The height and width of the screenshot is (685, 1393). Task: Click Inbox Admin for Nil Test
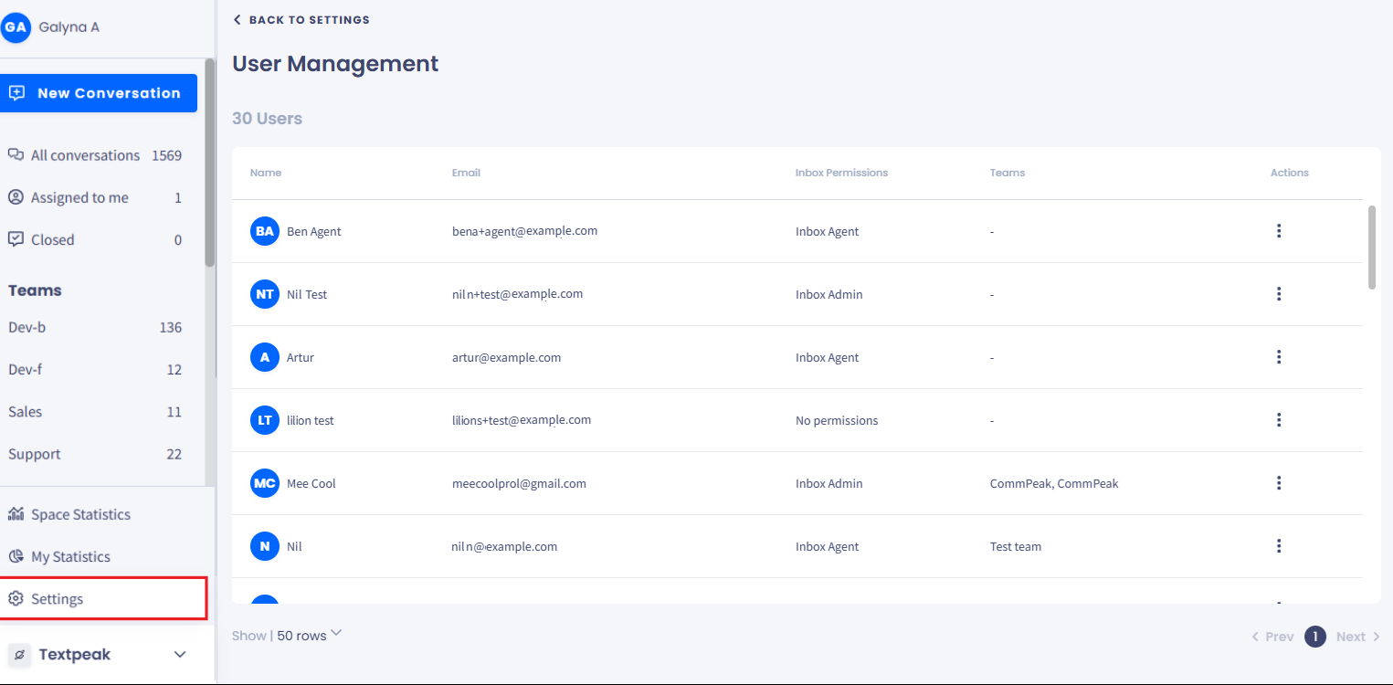click(829, 294)
